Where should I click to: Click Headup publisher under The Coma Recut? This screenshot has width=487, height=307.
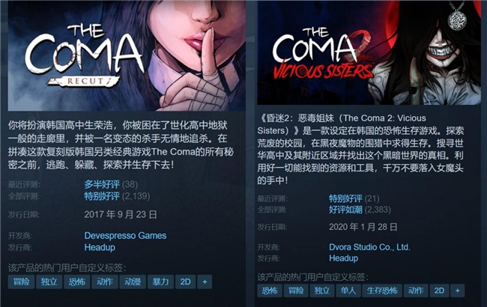pos(100,247)
